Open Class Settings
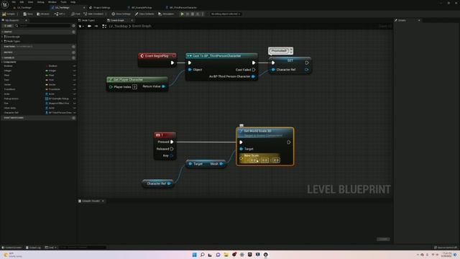 click(x=121, y=14)
